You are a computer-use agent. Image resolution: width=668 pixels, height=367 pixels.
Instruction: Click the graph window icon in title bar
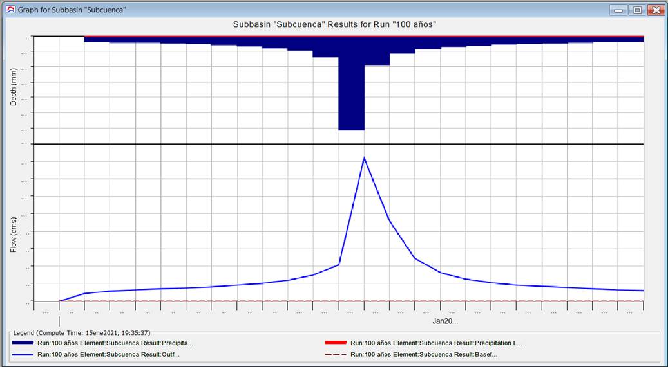click(x=10, y=10)
